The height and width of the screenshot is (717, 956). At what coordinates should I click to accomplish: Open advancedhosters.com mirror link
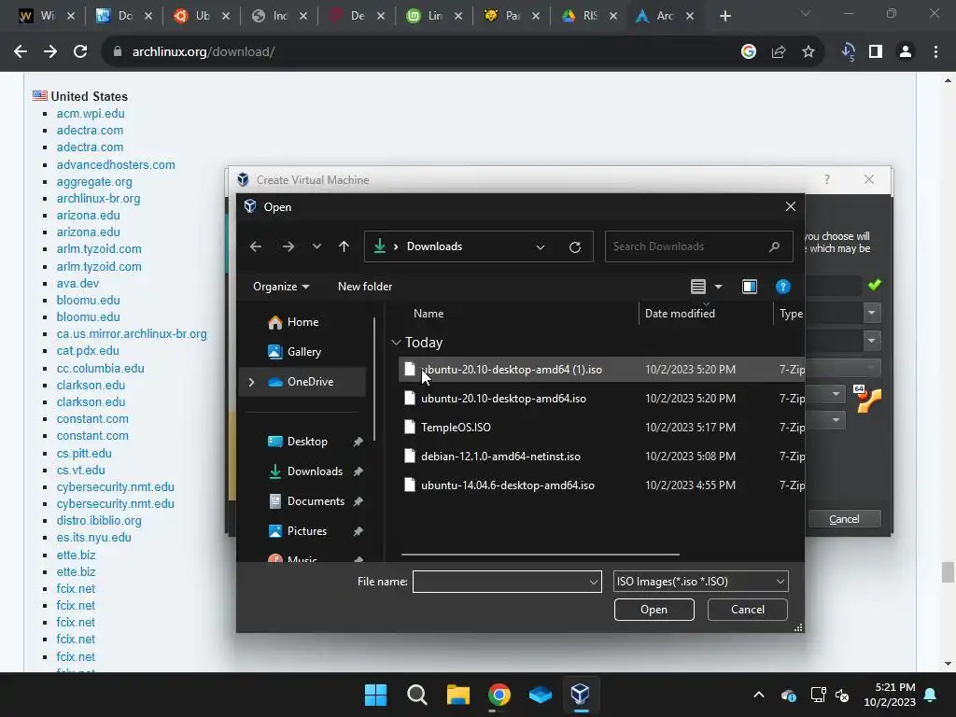[x=116, y=164]
